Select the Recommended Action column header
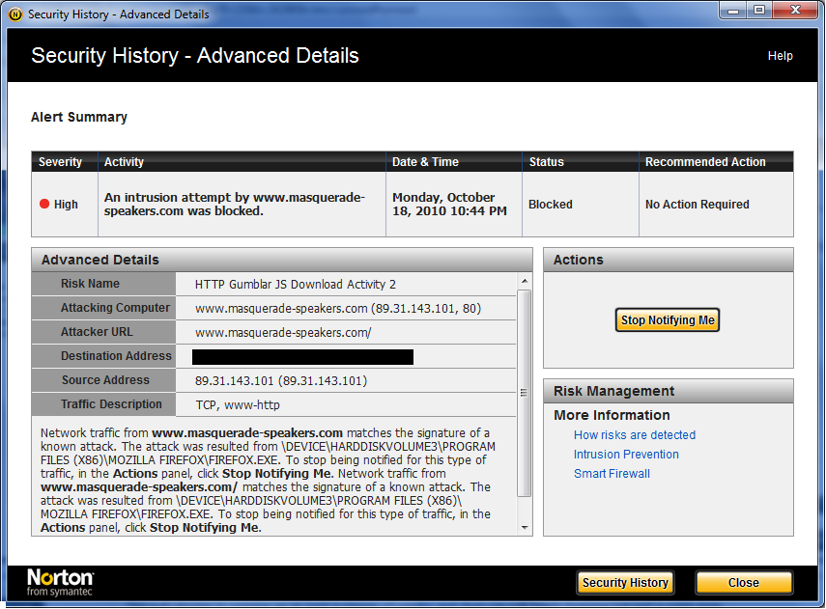 [x=717, y=162]
